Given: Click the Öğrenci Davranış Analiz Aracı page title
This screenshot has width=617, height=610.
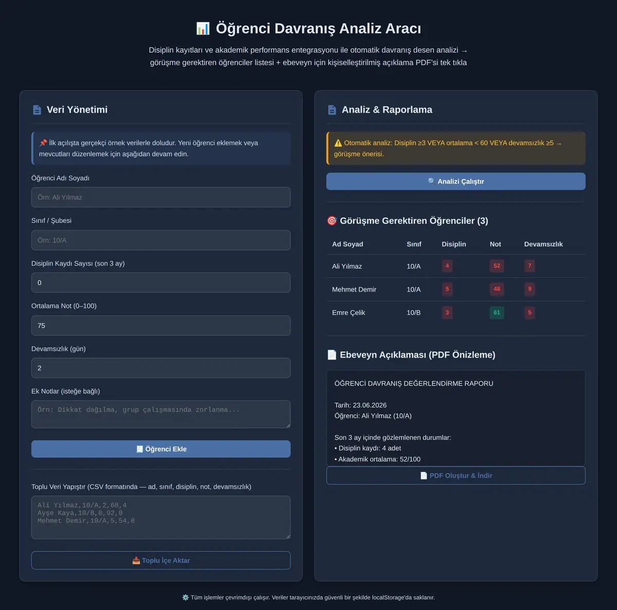Looking at the screenshot, I should [x=318, y=28].
